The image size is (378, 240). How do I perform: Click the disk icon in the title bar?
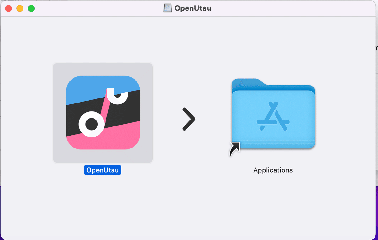pyautogui.click(x=168, y=8)
